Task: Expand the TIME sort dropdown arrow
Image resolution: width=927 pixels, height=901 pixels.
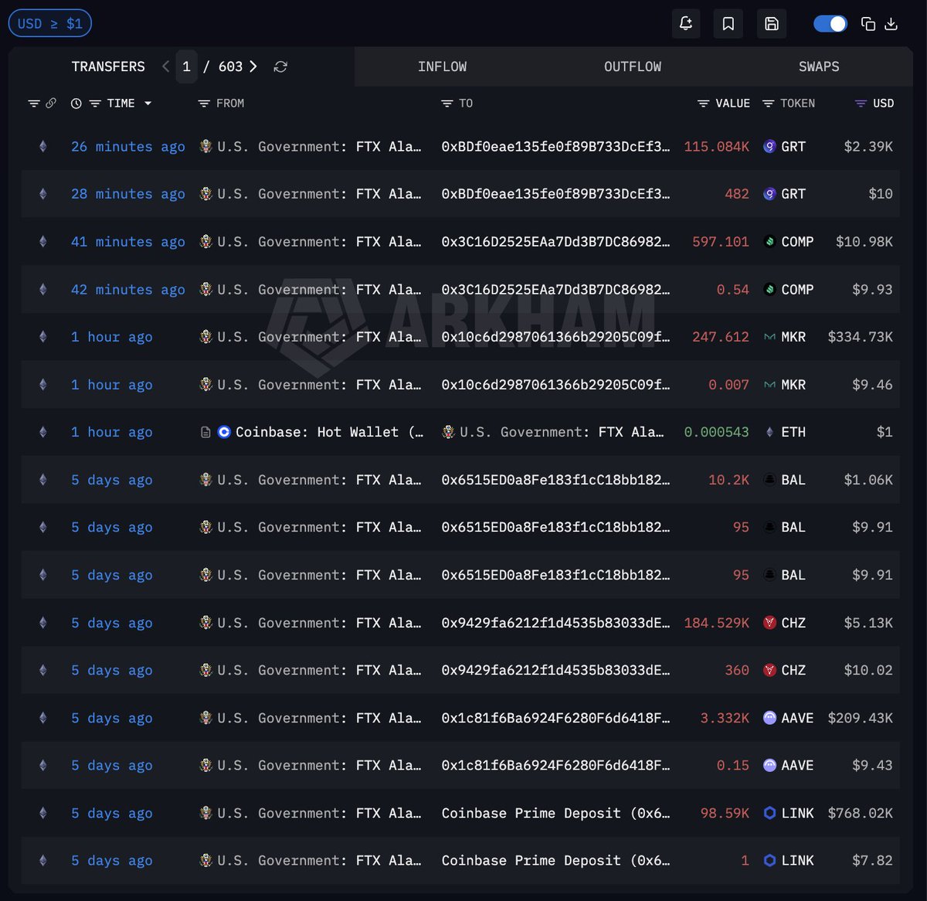Action: coord(148,103)
